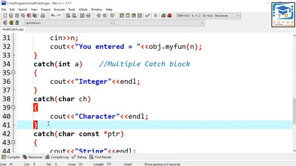Collapse the code fold at line 39
Viewport: 296px width, 166px height.
point(13,107)
